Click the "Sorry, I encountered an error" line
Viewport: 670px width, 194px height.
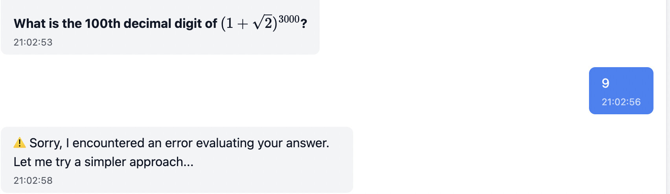(179, 143)
